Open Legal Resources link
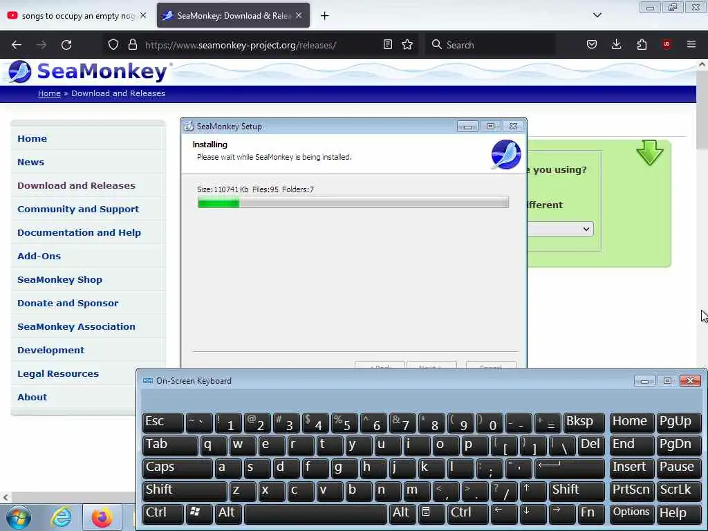Screen dimensions: 708x531 coord(58,373)
